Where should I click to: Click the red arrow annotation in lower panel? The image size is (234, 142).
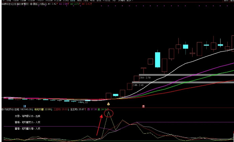pos(99,125)
